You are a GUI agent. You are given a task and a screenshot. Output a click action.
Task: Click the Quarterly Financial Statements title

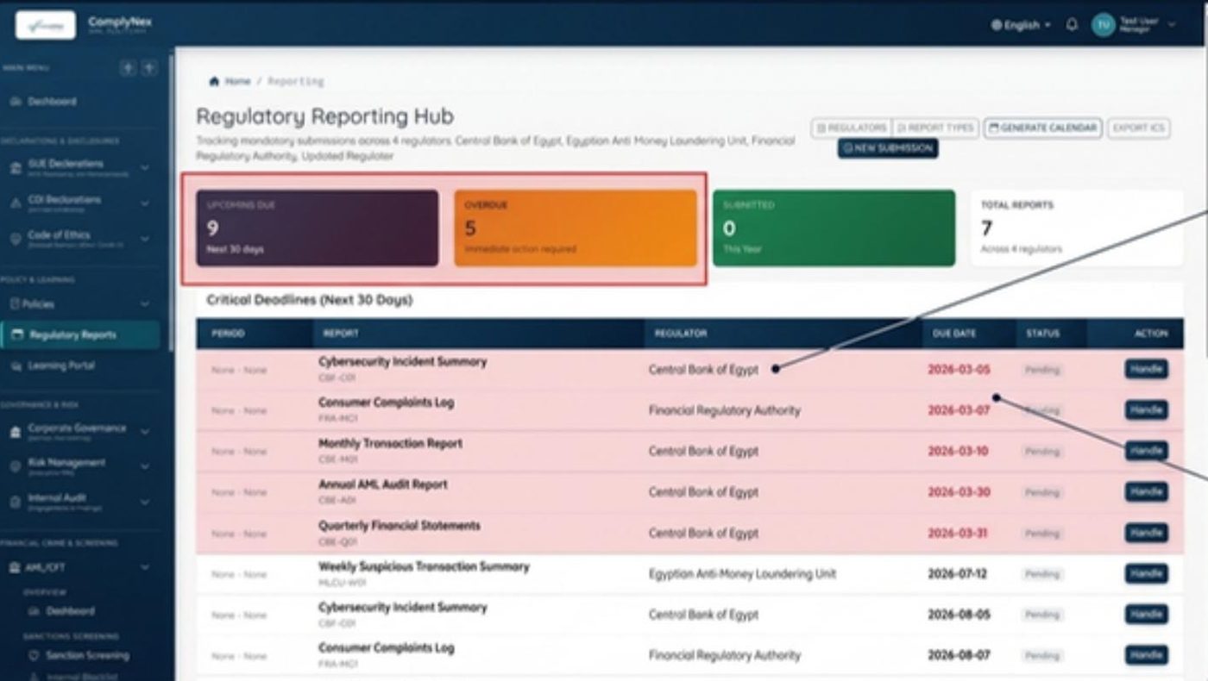[x=400, y=526]
